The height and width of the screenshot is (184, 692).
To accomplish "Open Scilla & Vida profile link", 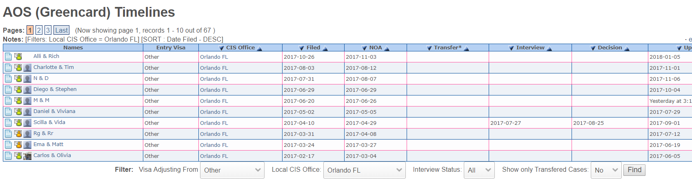I will [49, 122].
